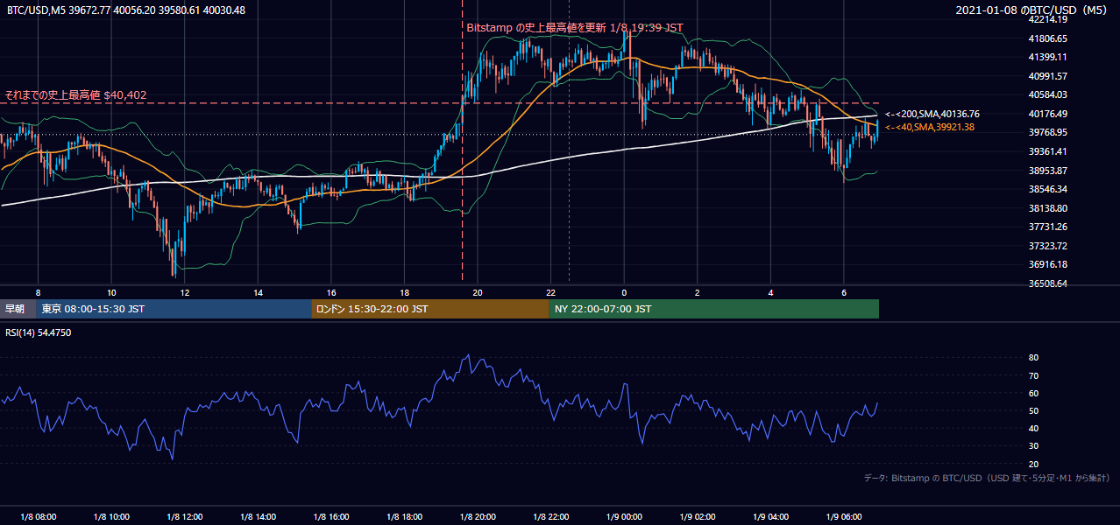1120x525 pixels.
Task: Click hour tick 16 under the price chart
Action: [331, 292]
